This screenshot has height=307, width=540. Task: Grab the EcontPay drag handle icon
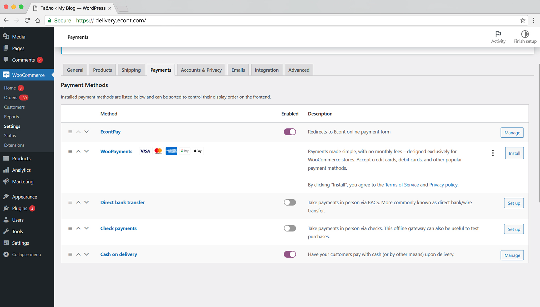coord(70,132)
